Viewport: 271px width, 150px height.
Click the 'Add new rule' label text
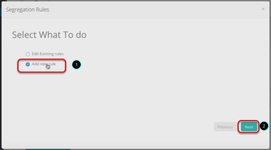point(44,64)
